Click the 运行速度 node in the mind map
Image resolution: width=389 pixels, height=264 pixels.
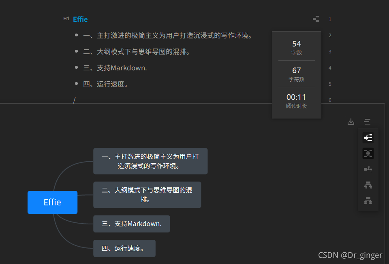pyautogui.click(x=124, y=248)
